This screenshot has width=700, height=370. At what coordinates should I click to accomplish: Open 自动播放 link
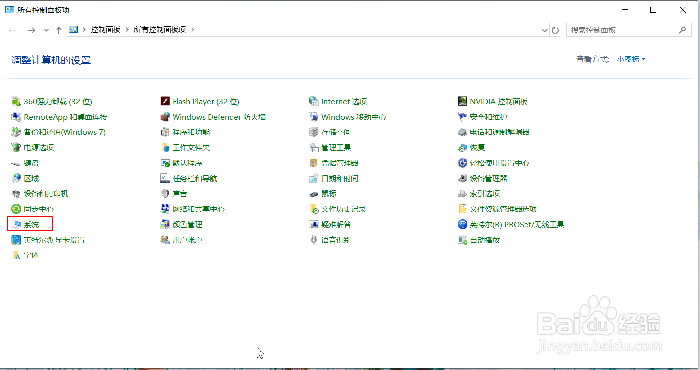point(485,240)
